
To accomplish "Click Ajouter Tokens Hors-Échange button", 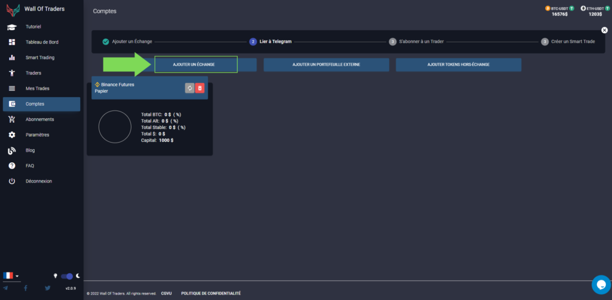I will pyautogui.click(x=458, y=64).
